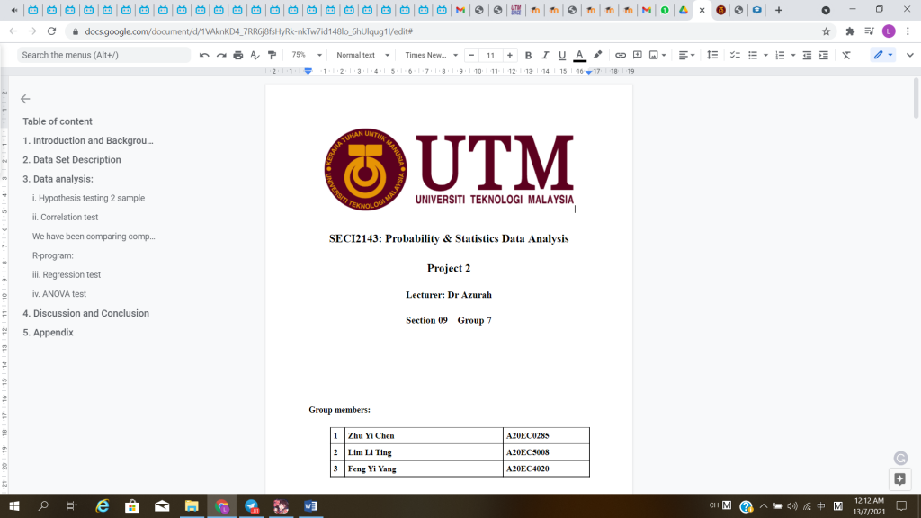This screenshot has width=921, height=518.
Task: Click the Undo icon in toolbar
Action: pos(205,55)
